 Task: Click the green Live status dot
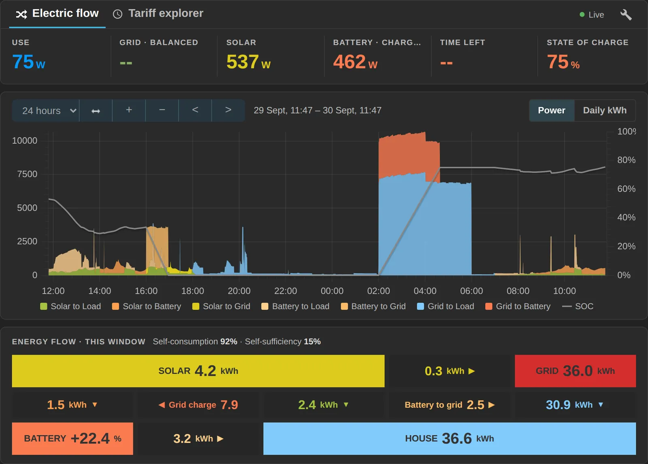tap(582, 15)
